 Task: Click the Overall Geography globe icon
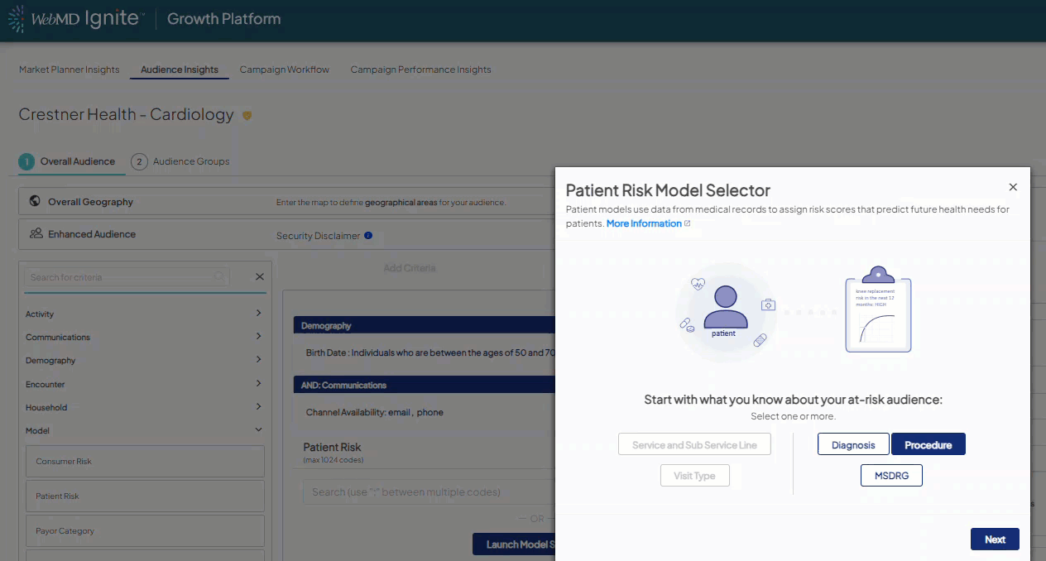click(35, 201)
